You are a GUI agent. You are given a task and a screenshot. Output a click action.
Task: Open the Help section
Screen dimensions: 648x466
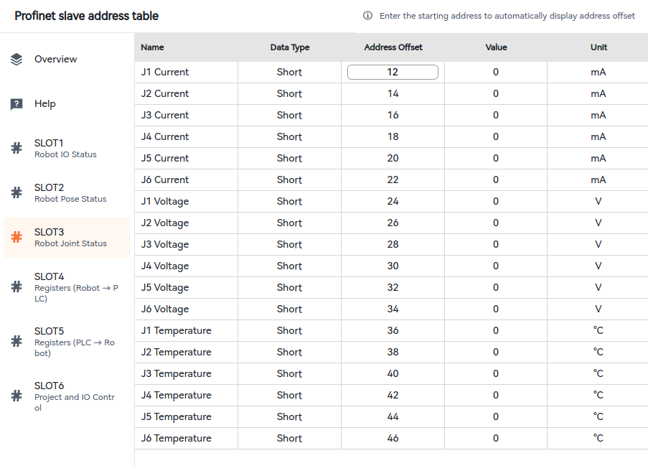[x=44, y=104]
